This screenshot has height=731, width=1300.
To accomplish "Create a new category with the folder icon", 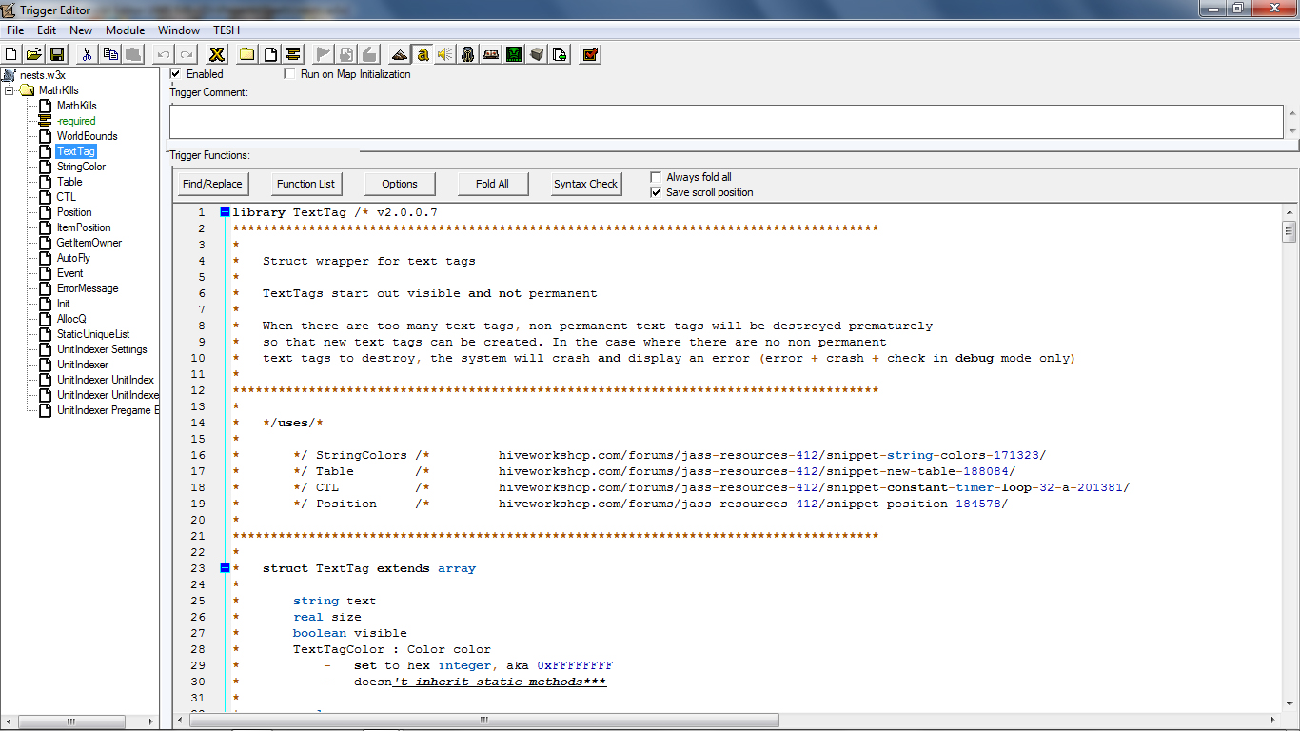I will [246, 54].
